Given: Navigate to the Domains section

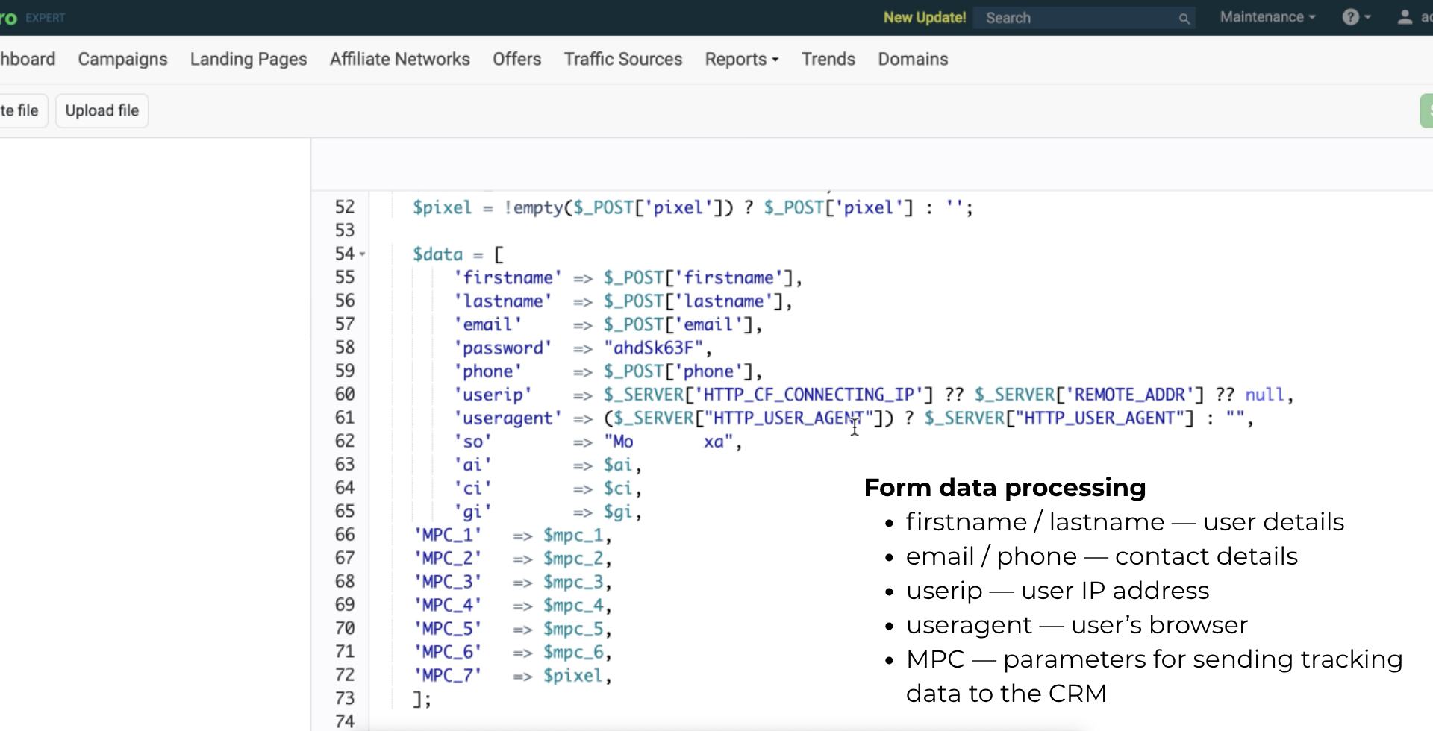Looking at the screenshot, I should pyautogui.click(x=912, y=59).
